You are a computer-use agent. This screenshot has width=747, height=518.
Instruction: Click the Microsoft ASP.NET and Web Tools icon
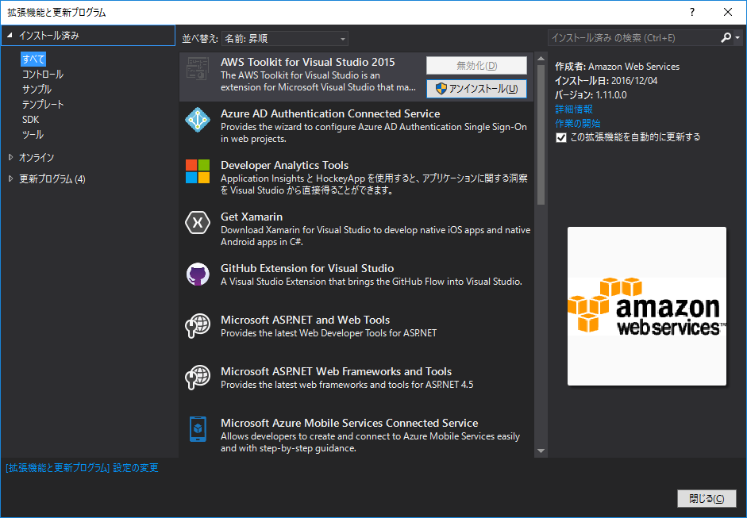click(x=198, y=326)
